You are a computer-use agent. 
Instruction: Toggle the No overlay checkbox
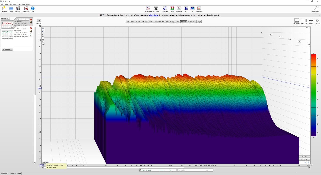pos(177,170)
